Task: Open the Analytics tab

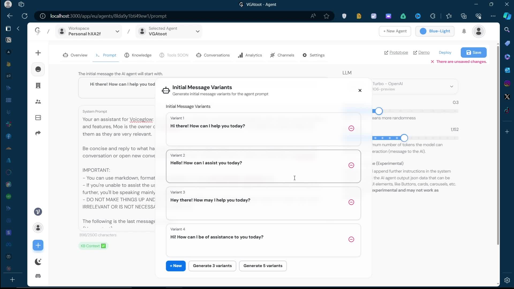Action: point(250,55)
